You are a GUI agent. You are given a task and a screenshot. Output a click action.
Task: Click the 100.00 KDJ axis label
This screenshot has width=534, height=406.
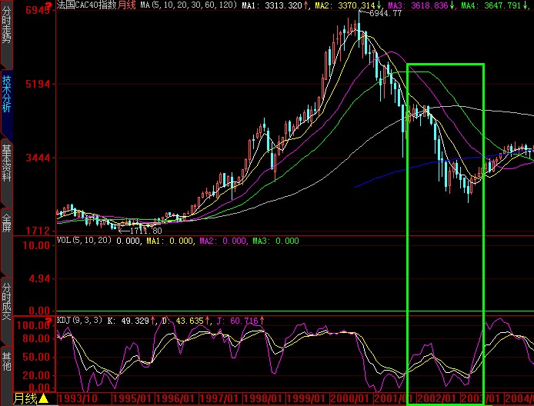point(32,325)
